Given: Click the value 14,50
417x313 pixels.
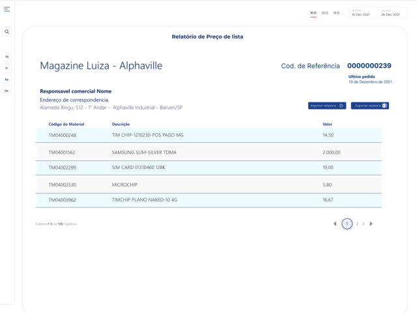Looking at the screenshot, I should 328,135.
